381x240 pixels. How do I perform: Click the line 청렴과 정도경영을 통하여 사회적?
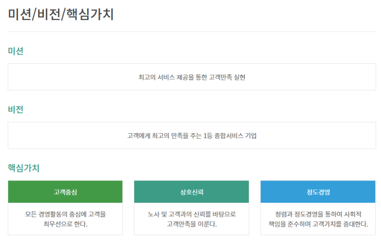(318, 214)
